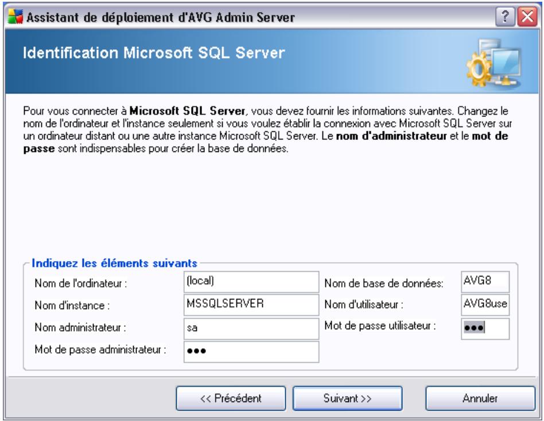544x421 pixels.
Task: Click the bold text nom d'administrateur in description
Action: click(x=391, y=136)
